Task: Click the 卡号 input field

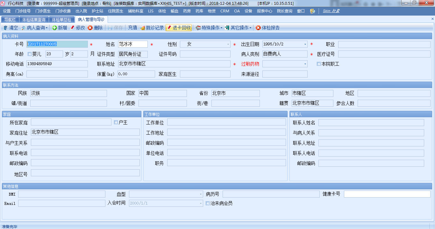Action: tap(57, 44)
